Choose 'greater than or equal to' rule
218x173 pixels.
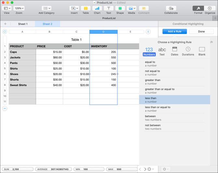[175, 91]
